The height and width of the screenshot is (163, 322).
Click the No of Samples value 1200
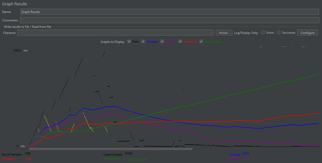click(x=27, y=154)
